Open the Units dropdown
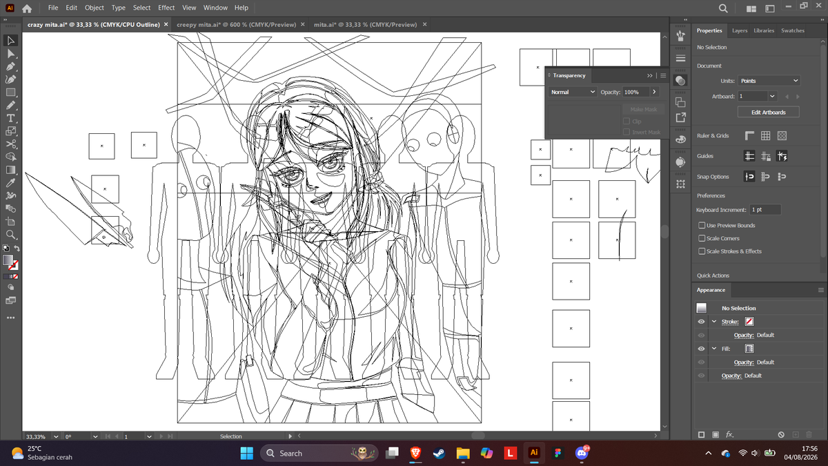The height and width of the screenshot is (466, 828). click(x=769, y=81)
